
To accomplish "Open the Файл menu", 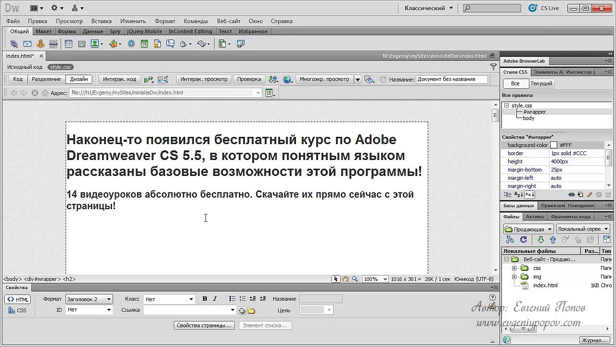I will coord(13,21).
